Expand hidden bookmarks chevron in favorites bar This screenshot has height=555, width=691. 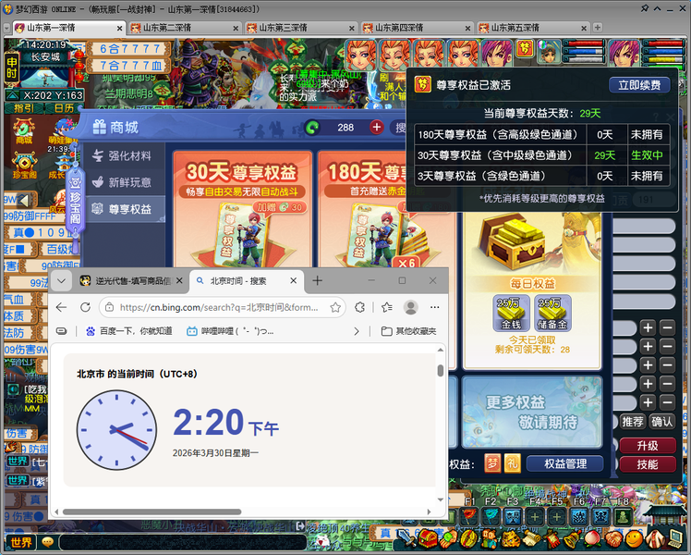(357, 331)
